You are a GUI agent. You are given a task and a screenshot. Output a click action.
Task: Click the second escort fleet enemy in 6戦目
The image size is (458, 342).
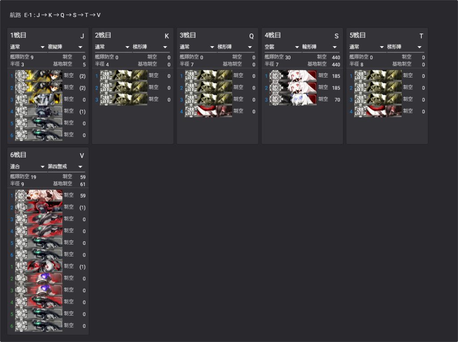tap(38, 278)
